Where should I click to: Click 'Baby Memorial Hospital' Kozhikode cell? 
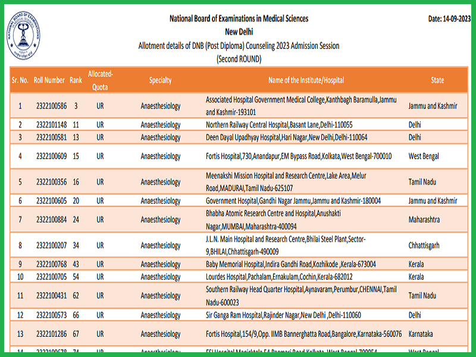pos(291,264)
